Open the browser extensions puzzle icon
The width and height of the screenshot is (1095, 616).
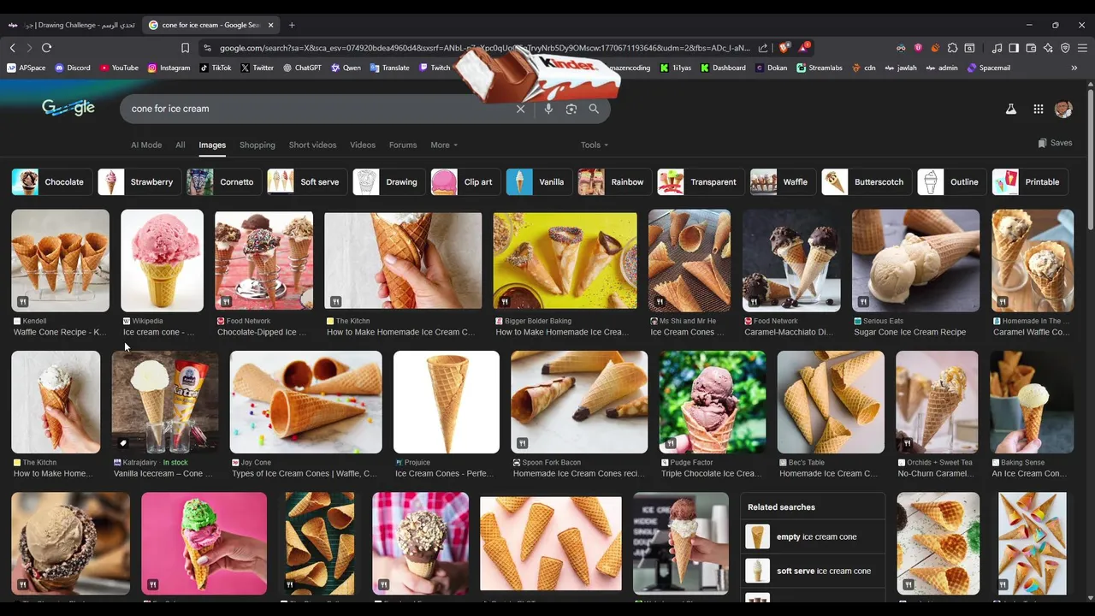click(x=952, y=48)
